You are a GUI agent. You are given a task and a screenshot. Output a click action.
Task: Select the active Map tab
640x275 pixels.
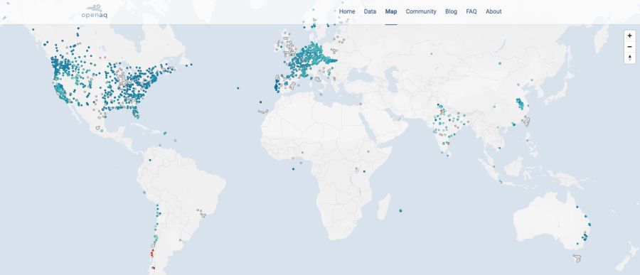point(391,11)
